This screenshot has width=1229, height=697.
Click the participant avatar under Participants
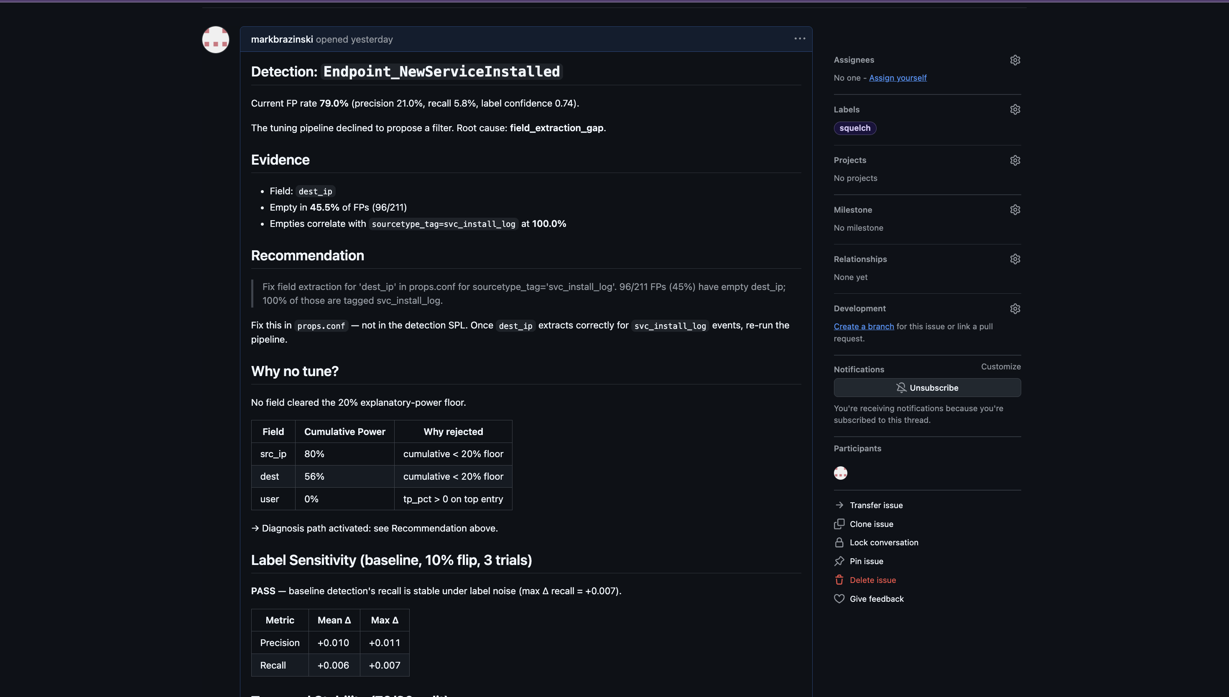[840, 473]
